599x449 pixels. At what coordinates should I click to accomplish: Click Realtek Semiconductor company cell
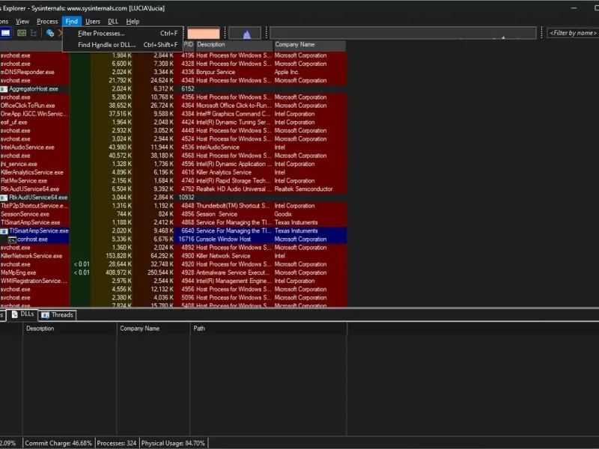[x=303, y=189]
